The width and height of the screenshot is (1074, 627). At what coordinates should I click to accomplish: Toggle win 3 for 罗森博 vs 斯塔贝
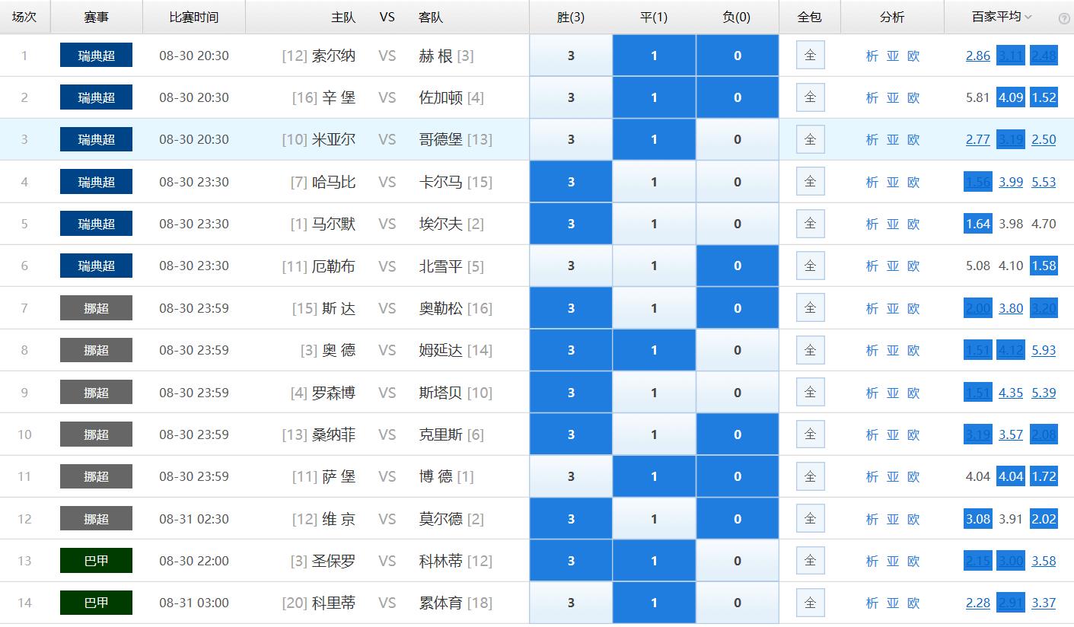571,393
